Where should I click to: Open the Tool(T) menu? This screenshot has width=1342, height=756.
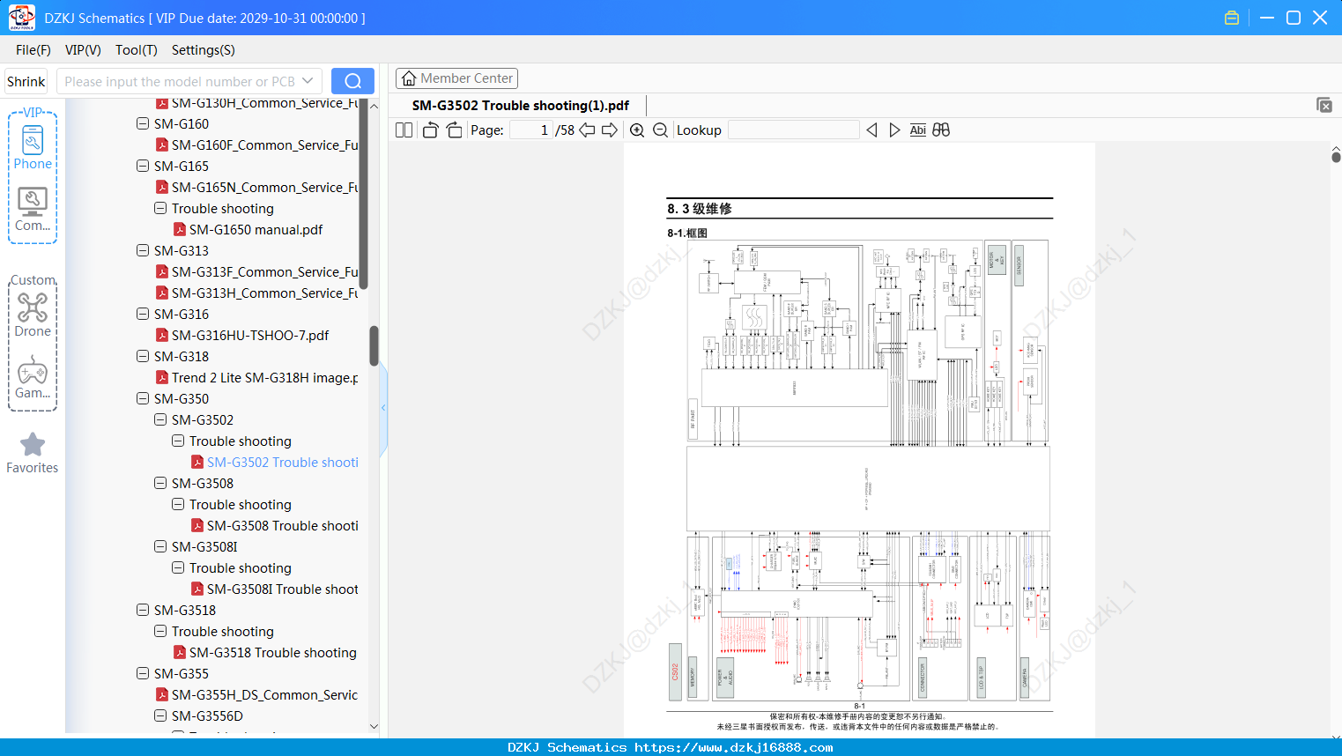click(x=136, y=50)
